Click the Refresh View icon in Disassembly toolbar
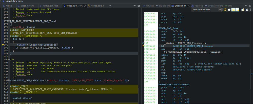 point(225,10)
